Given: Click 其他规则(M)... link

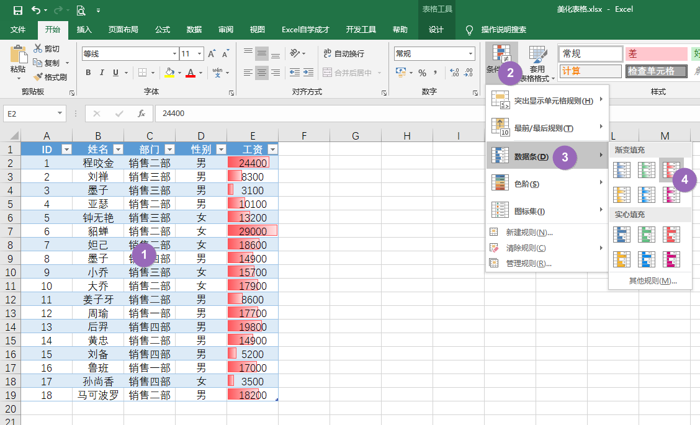Looking at the screenshot, I should coord(653,281).
